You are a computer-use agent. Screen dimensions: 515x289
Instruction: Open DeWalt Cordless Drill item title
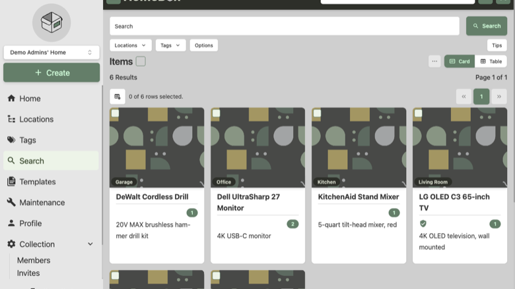pos(152,197)
